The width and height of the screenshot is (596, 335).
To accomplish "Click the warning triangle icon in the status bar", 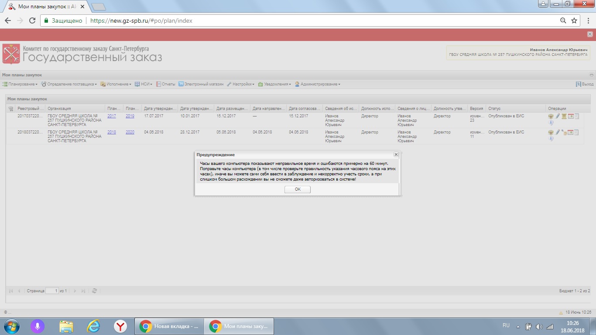I will [561, 312].
